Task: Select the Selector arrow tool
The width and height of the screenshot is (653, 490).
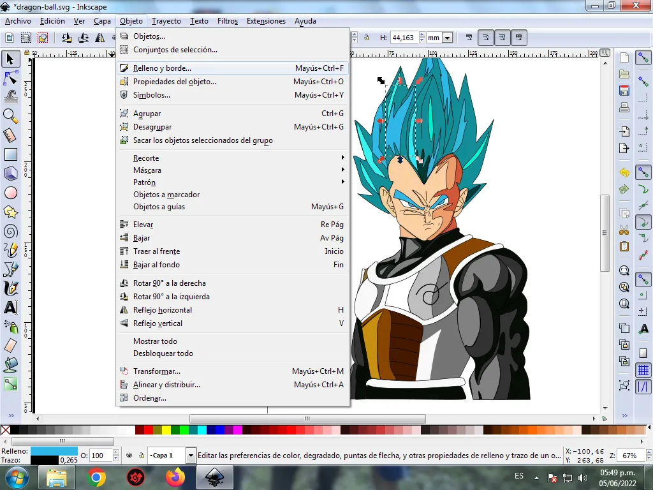Action: click(10, 59)
